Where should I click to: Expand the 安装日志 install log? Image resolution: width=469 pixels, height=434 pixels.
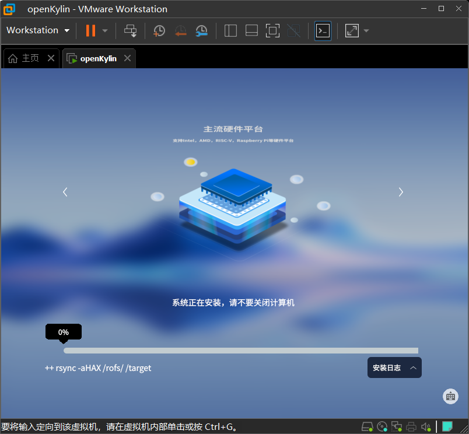pyautogui.click(x=394, y=367)
